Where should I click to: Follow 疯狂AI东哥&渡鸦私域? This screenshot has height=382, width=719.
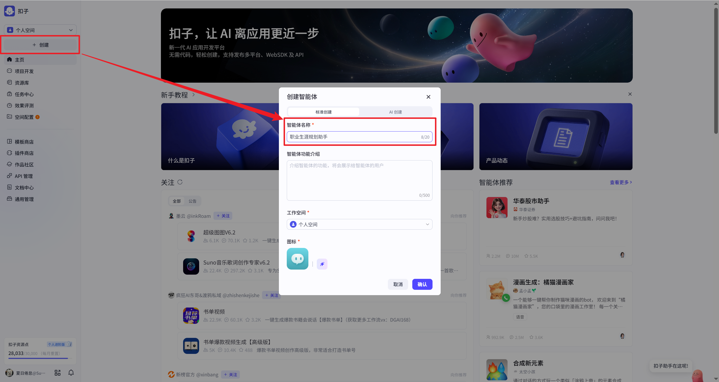pos(271,295)
